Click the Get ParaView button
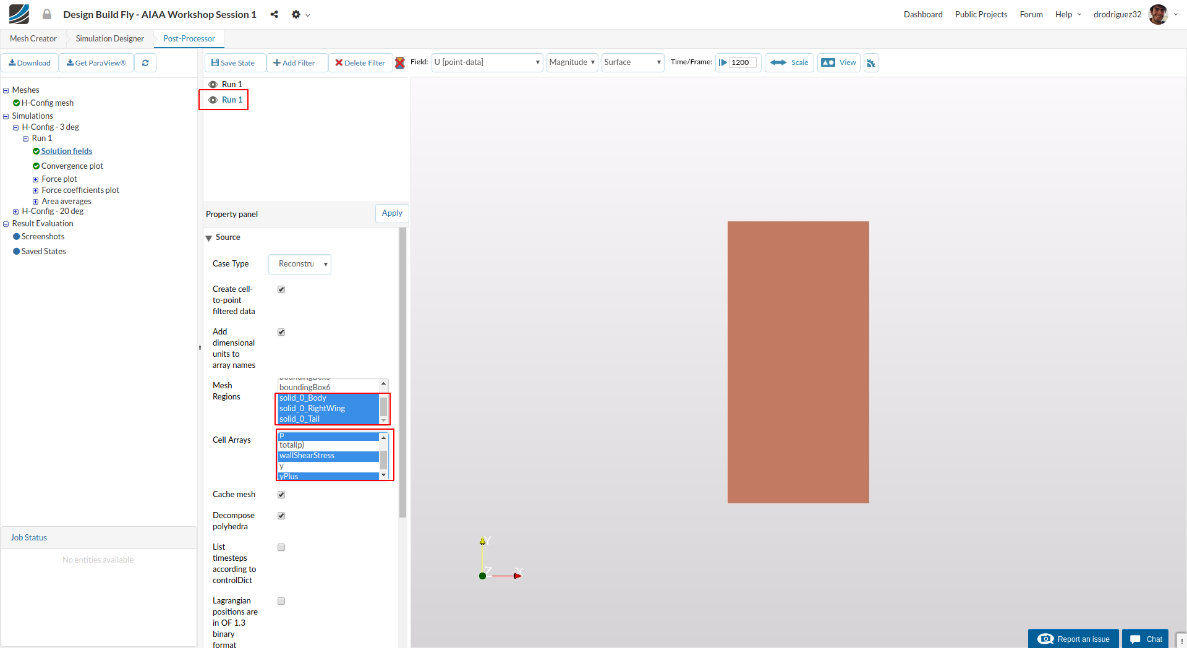 tap(96, 62)
